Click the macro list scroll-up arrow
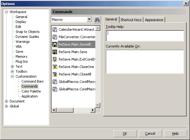190x140 pixels. click(x=98, y=29)
